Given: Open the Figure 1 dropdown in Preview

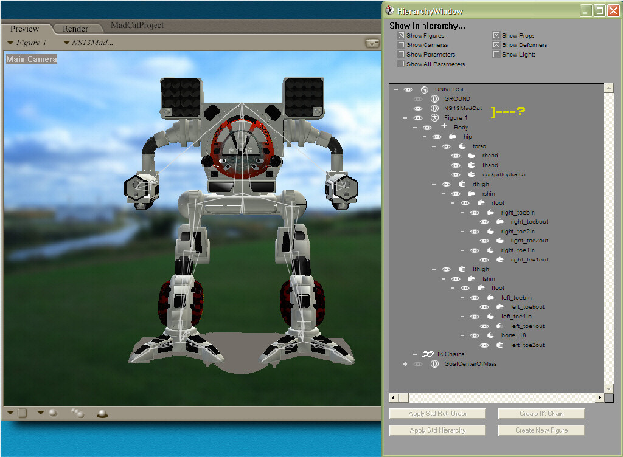Looking at the screenshot, I should pyautogui.click(x=27, y=43).
